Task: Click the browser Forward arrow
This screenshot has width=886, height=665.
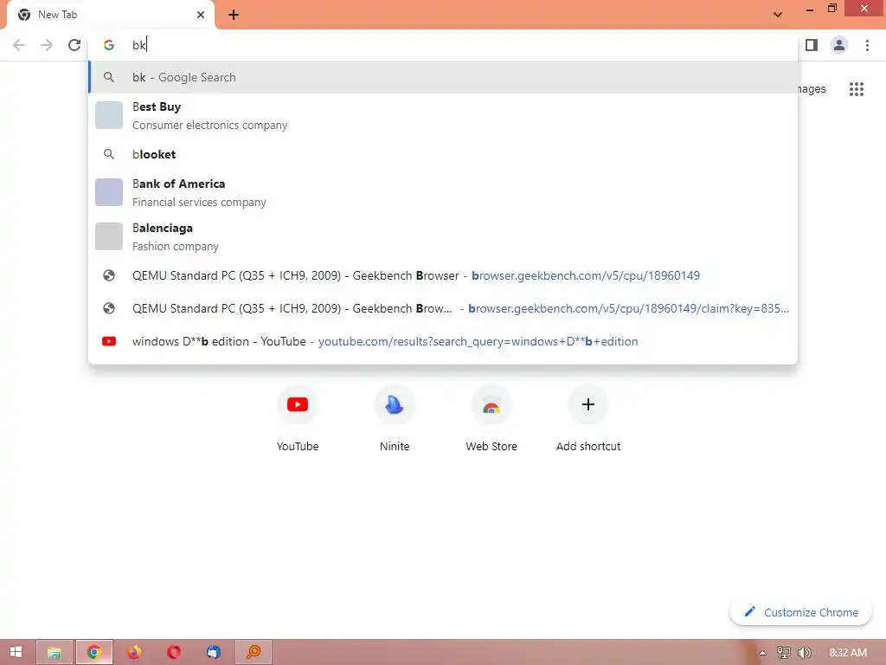Action: pos(47,45)
